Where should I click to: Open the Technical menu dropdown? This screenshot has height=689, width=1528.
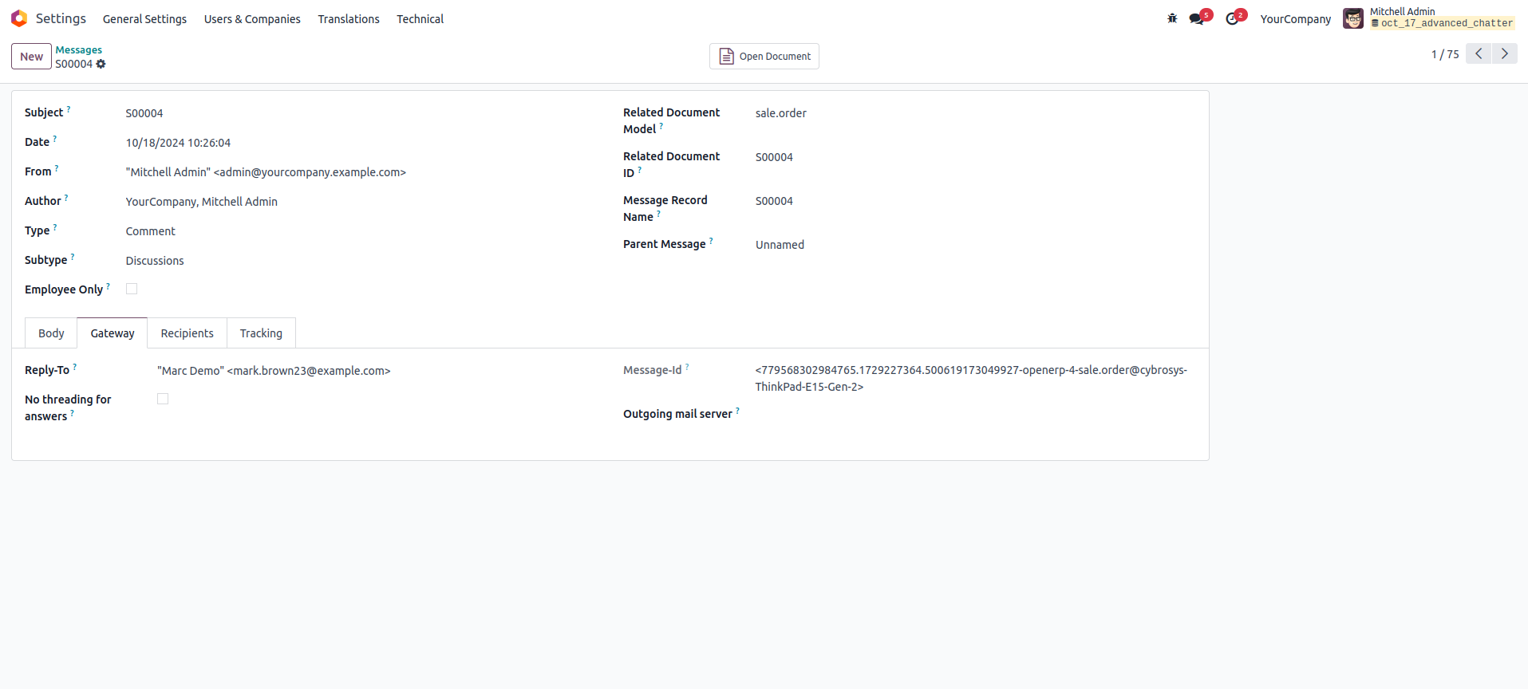pos(420,19)
